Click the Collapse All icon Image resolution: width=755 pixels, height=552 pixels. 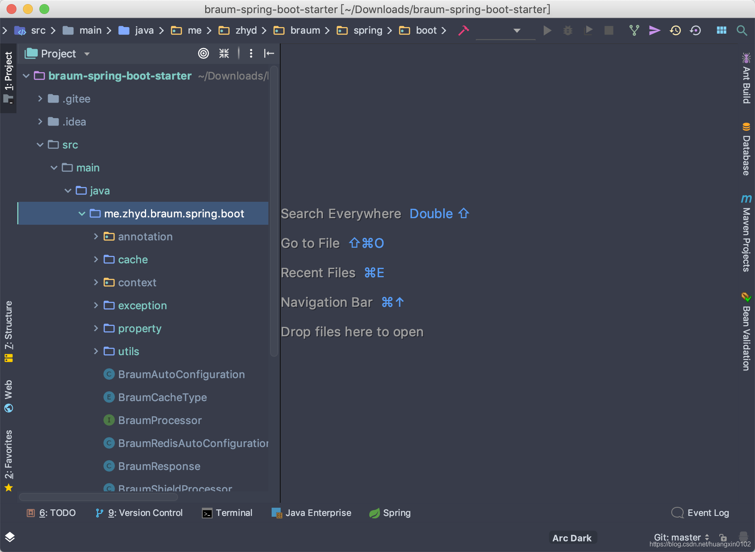pyautogui.click(x=224, y=53)
